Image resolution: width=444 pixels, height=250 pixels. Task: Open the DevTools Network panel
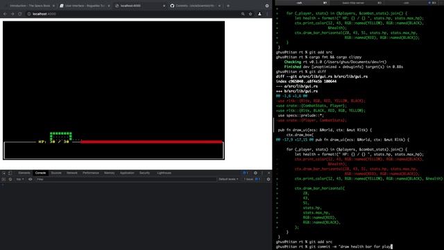point(72,173)
